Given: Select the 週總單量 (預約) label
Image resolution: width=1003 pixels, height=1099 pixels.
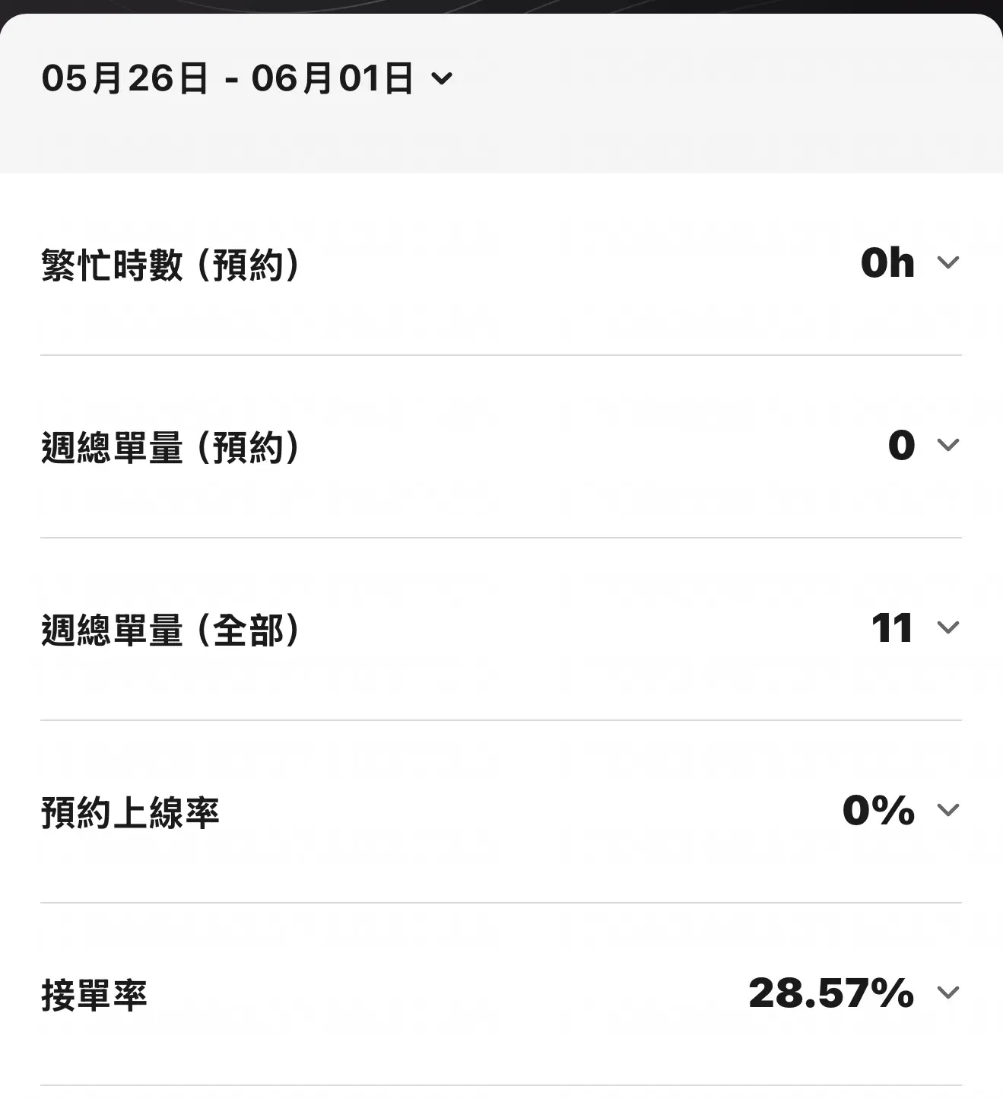Looking at the screenshot, I should 170,447.
